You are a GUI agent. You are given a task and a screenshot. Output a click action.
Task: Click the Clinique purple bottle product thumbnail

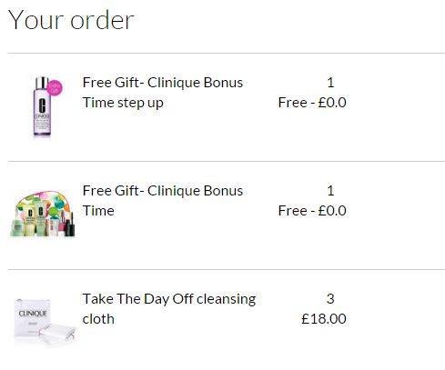pyautogui.click(x=44, y=106)
